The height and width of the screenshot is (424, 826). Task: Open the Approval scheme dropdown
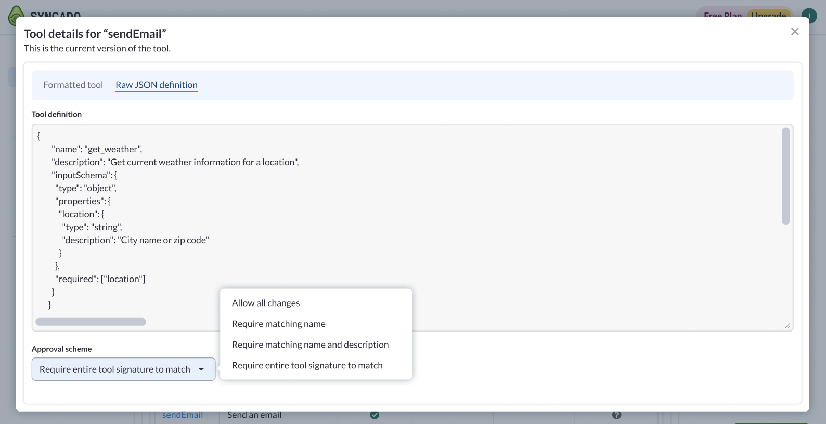(123, 369)
